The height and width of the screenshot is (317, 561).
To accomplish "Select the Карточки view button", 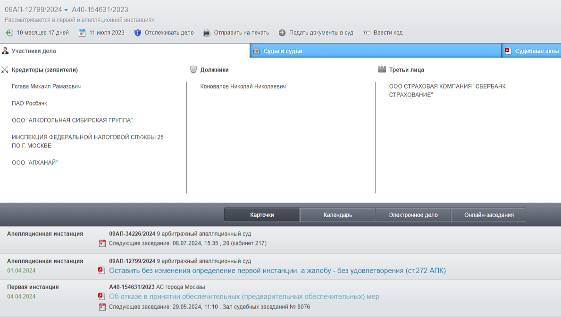I will (262, 215).
